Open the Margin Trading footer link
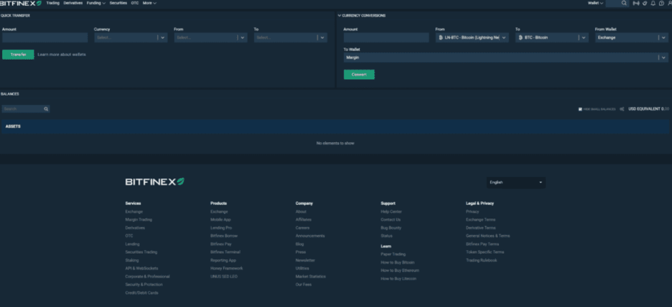 click(139, 220)
